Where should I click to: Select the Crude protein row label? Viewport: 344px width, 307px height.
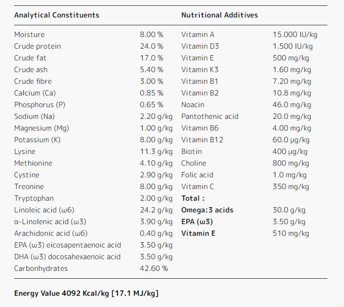(x=38, y=46)
